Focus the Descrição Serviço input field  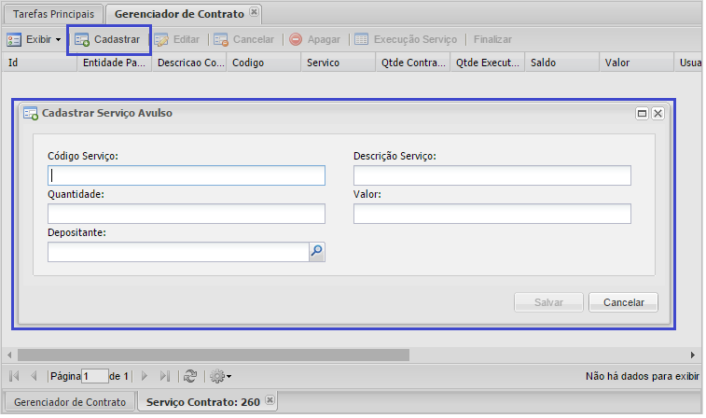tap(492, 175)
